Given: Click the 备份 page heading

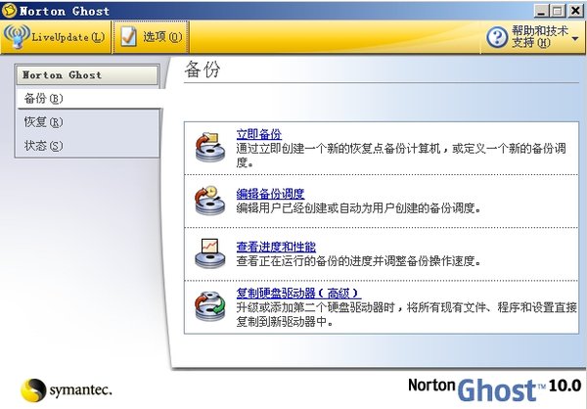Looking at the screenshot, I should point(203,69).
